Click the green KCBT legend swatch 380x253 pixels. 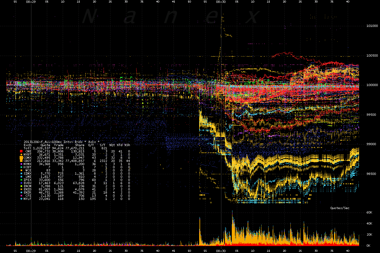tap(21, 167)
